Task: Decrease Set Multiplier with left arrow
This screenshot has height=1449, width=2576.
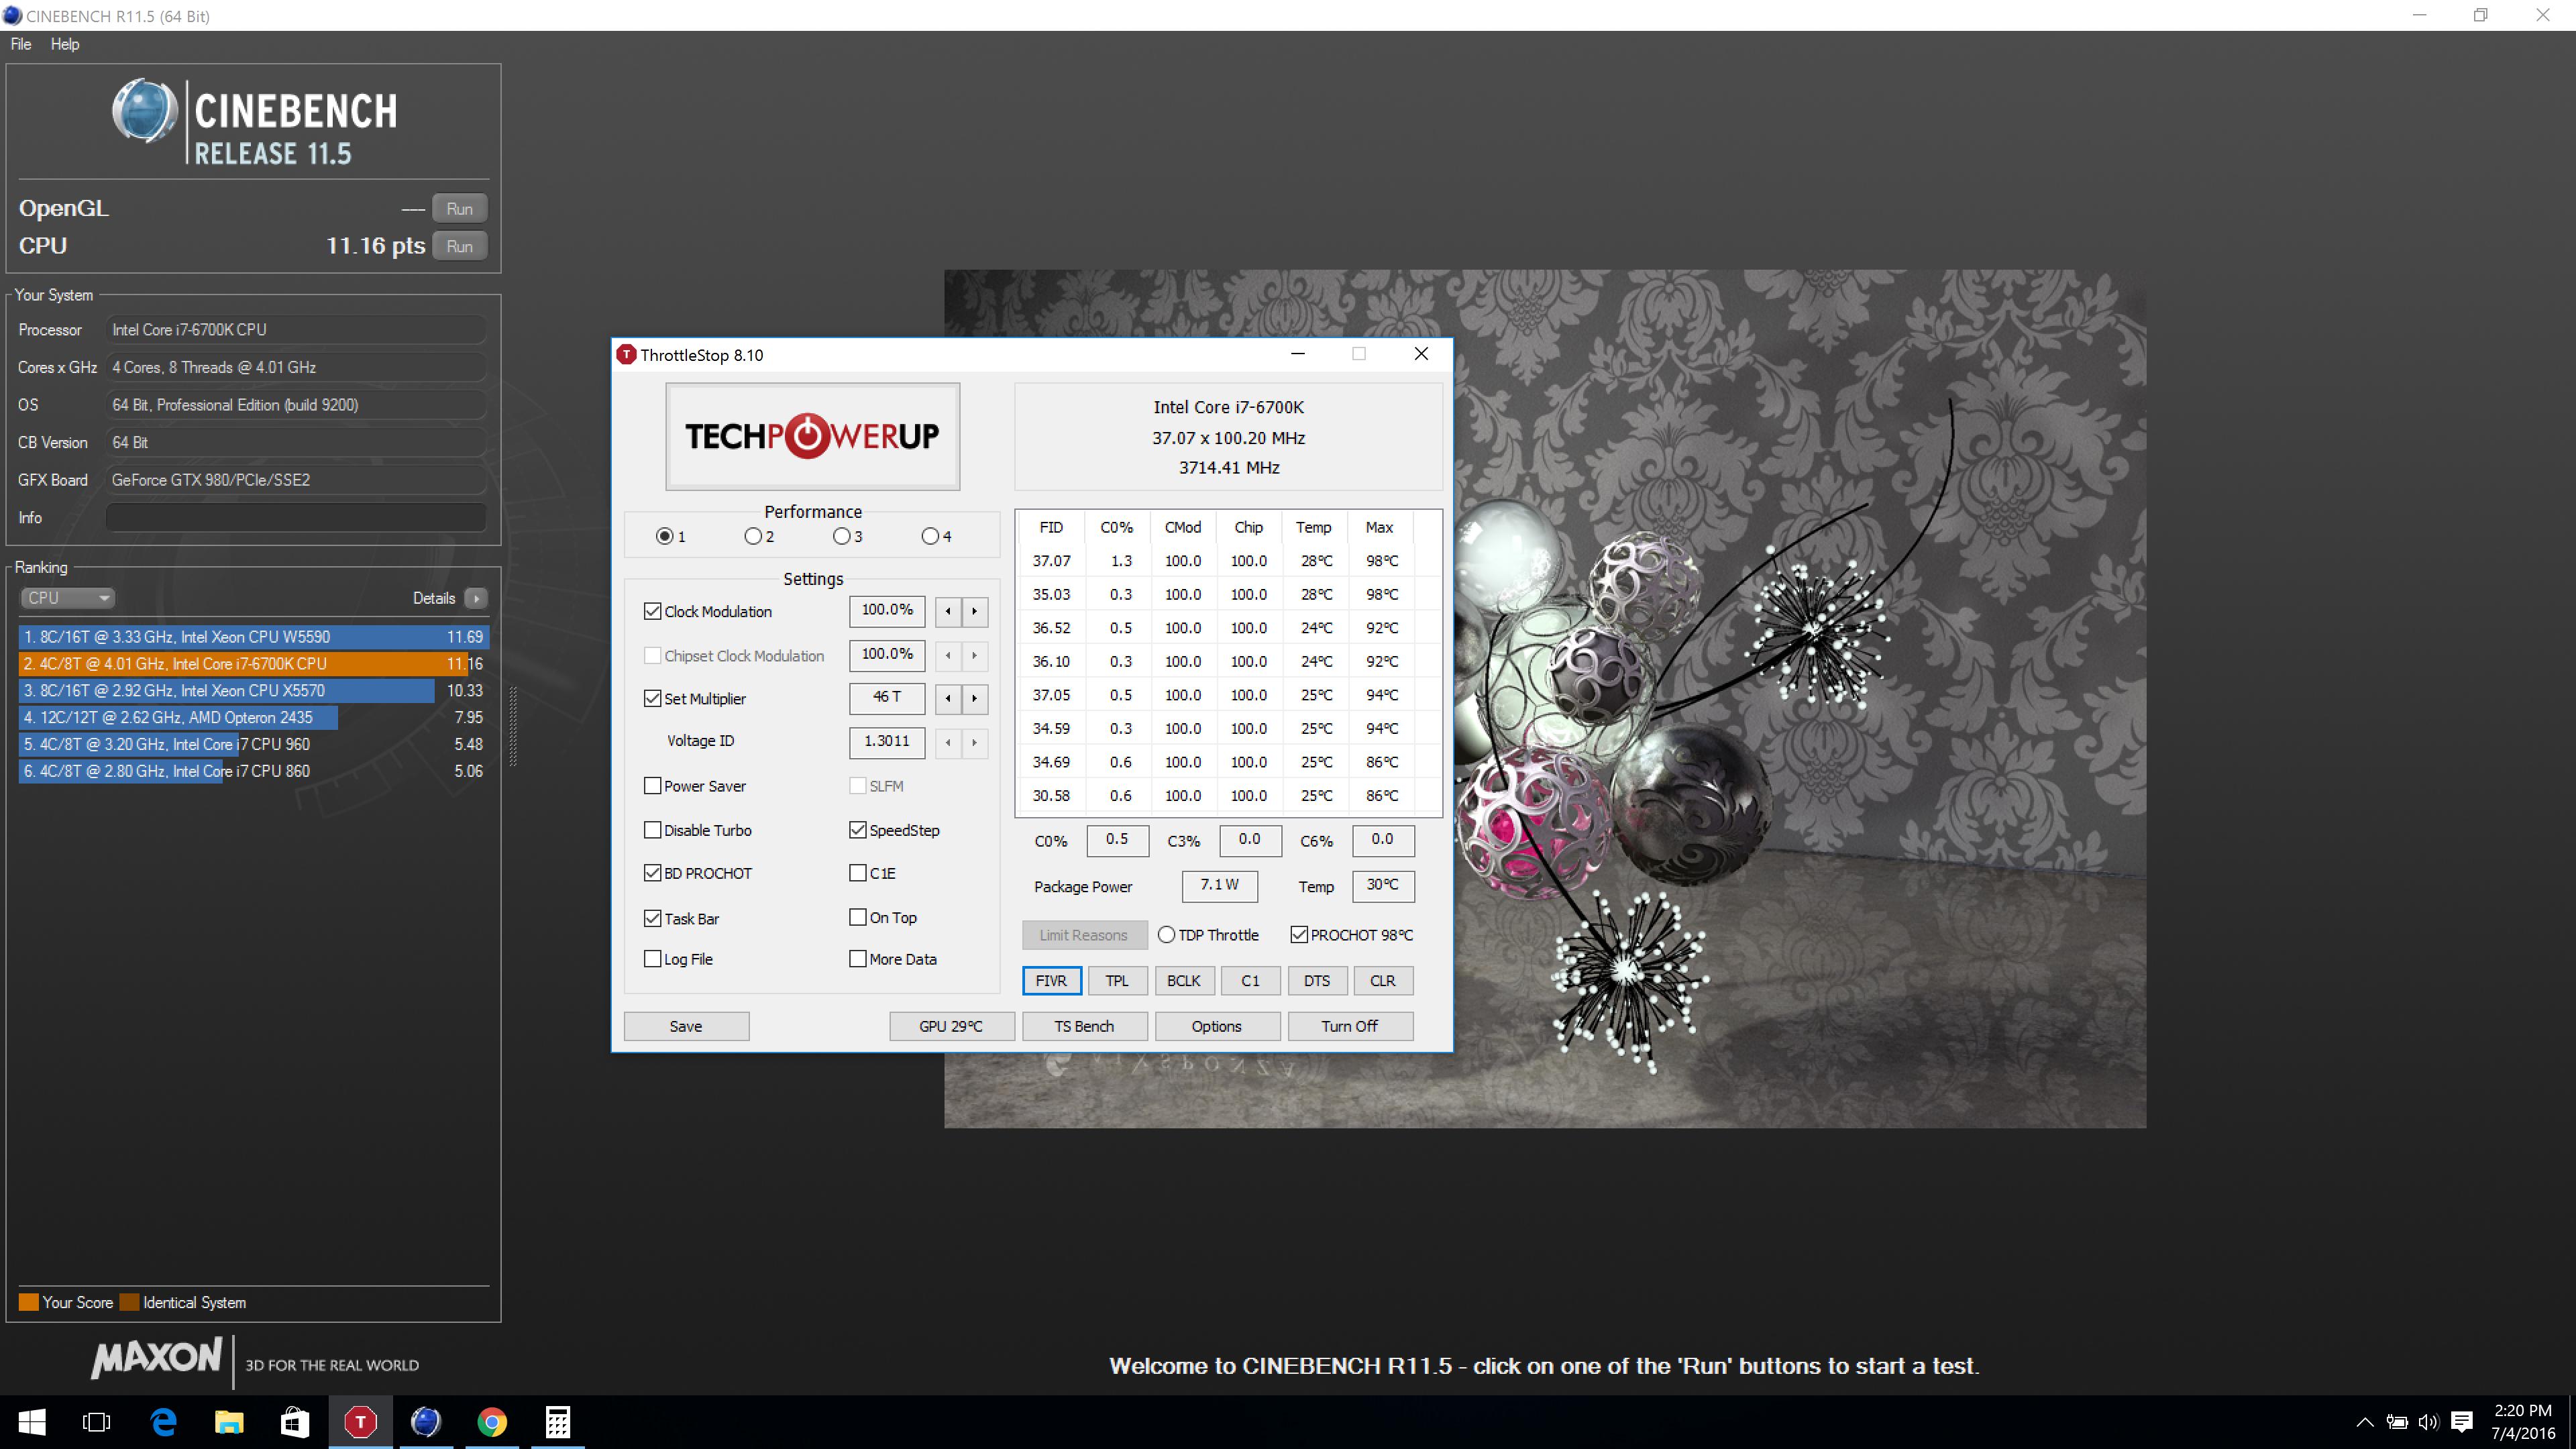Action: 948,698
